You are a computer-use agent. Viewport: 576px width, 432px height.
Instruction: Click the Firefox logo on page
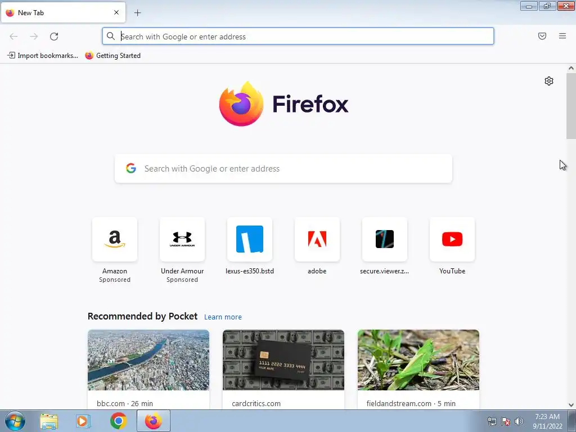pyautogui.click(x=283, y=104)
